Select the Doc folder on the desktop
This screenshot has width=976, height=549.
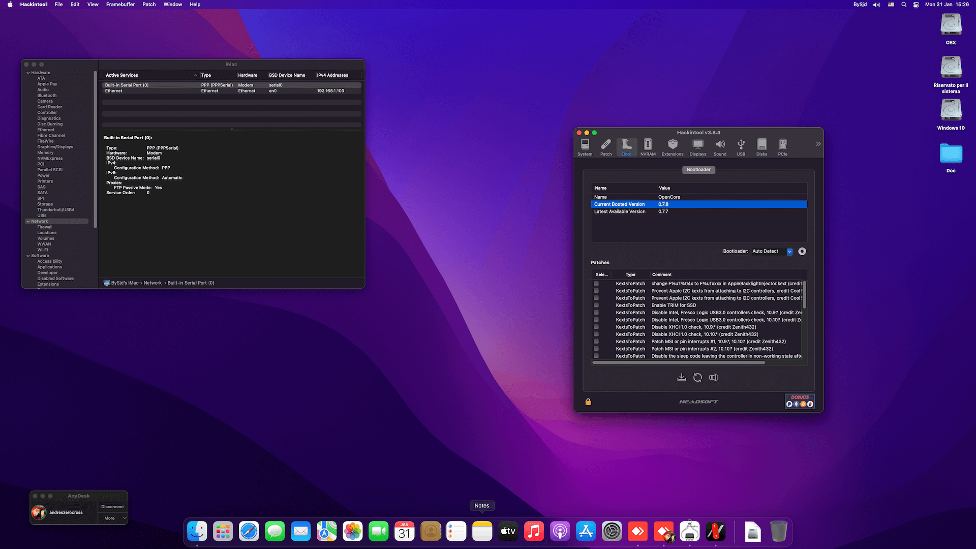click(951, 158)
